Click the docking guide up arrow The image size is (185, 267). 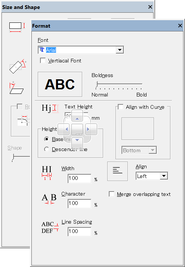point(77,116)
